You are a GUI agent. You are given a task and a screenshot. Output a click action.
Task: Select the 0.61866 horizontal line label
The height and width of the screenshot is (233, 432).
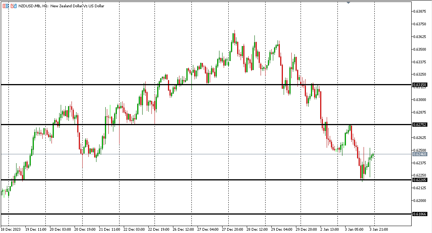pyautogui.click(x=420, y=214)
